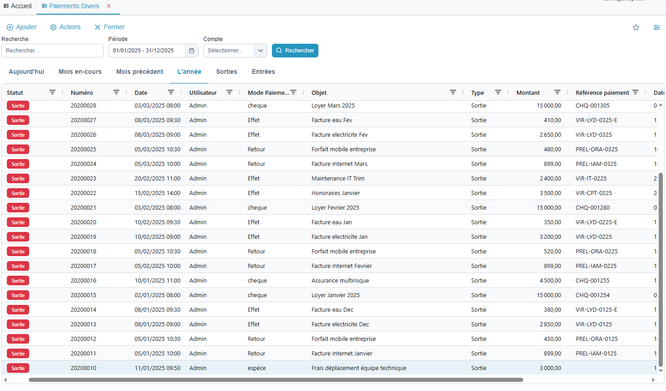
Task: Open the calendar picker for Période
Action: click(192, 51)
